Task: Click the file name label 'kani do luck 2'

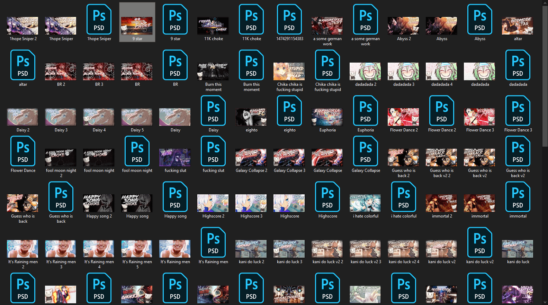Action: point(251,262)
